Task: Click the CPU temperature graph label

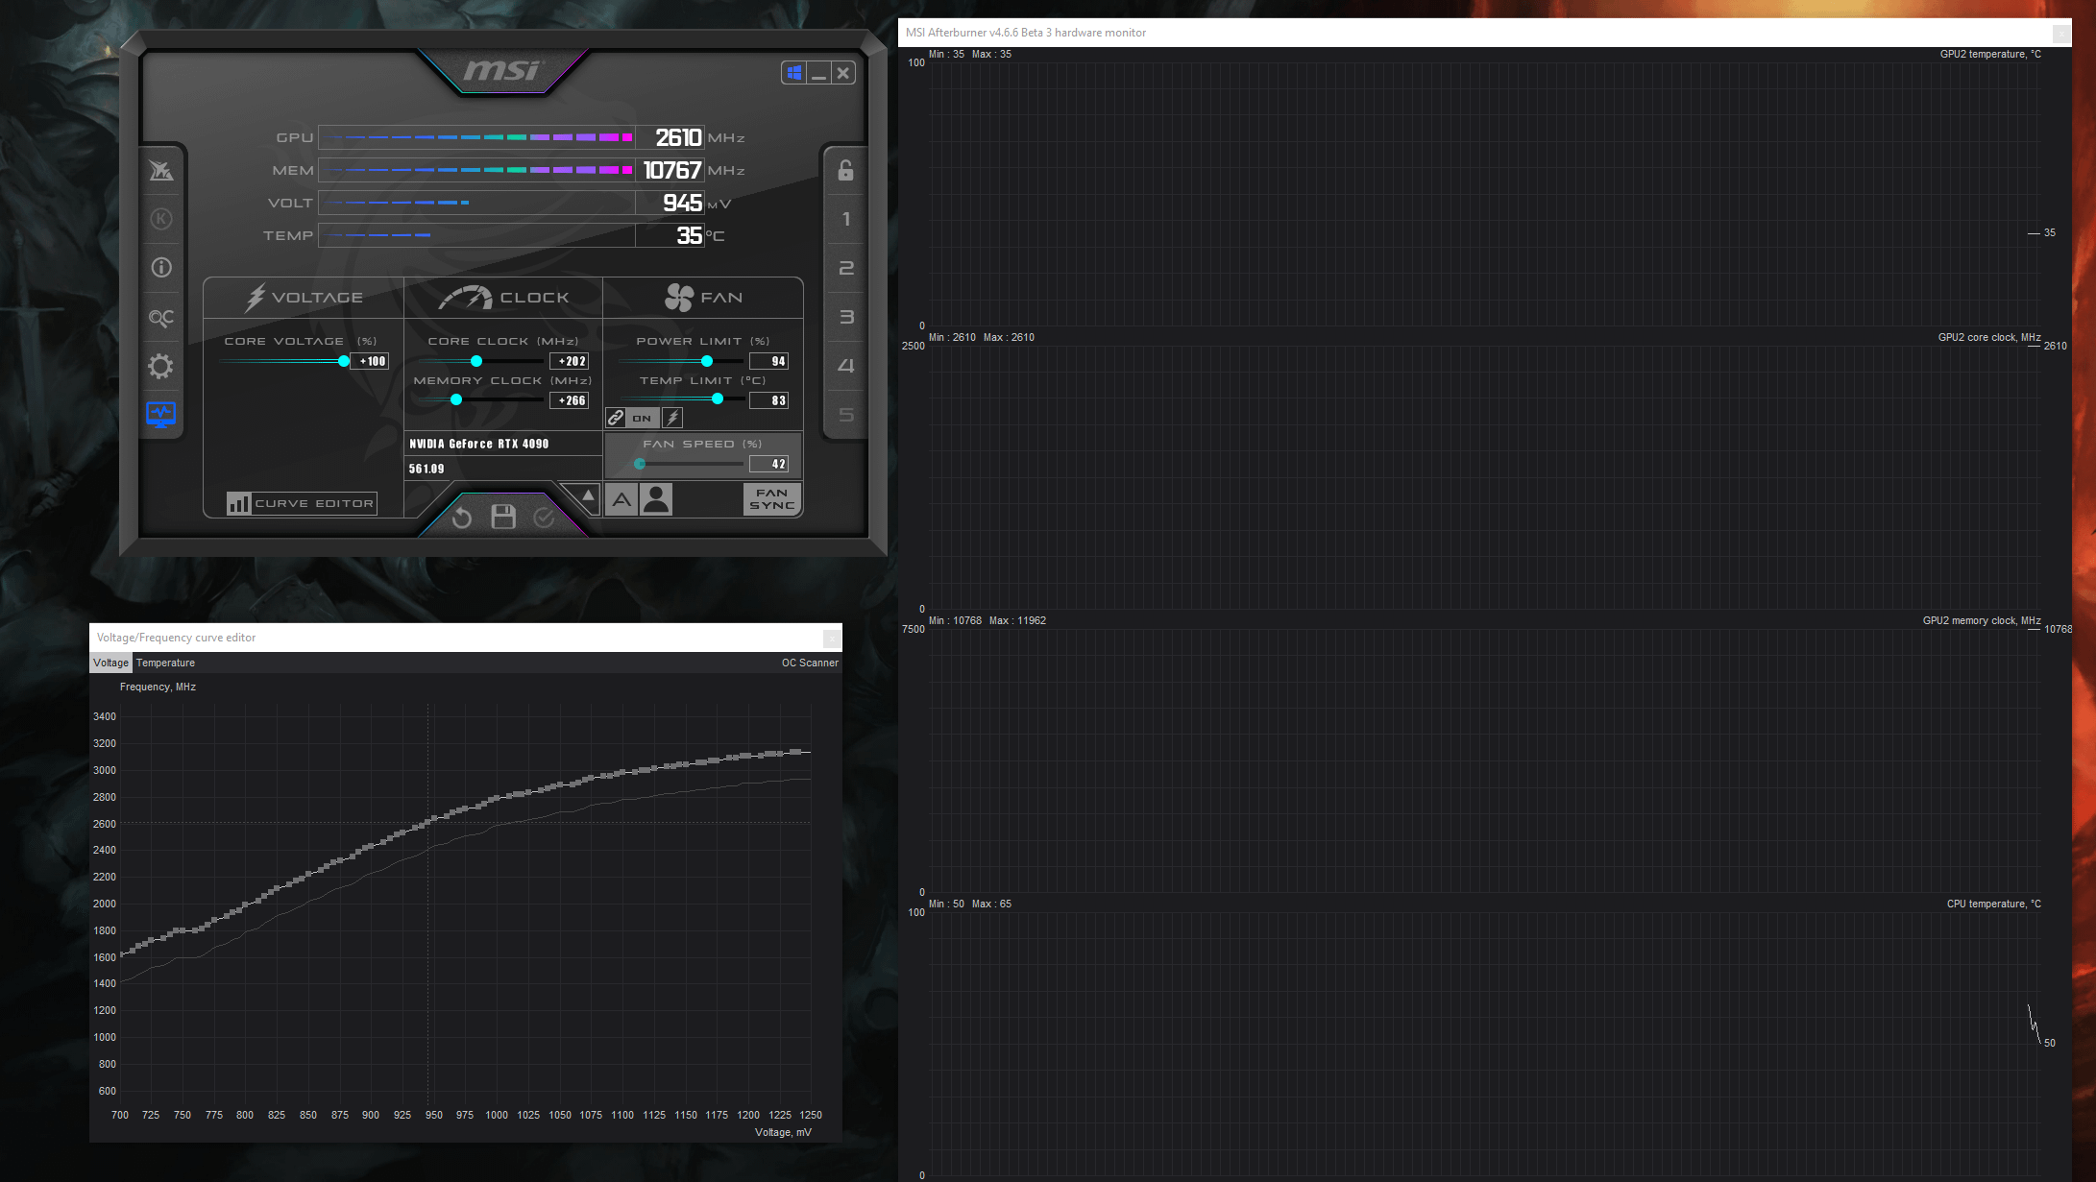Action: 1994,904
